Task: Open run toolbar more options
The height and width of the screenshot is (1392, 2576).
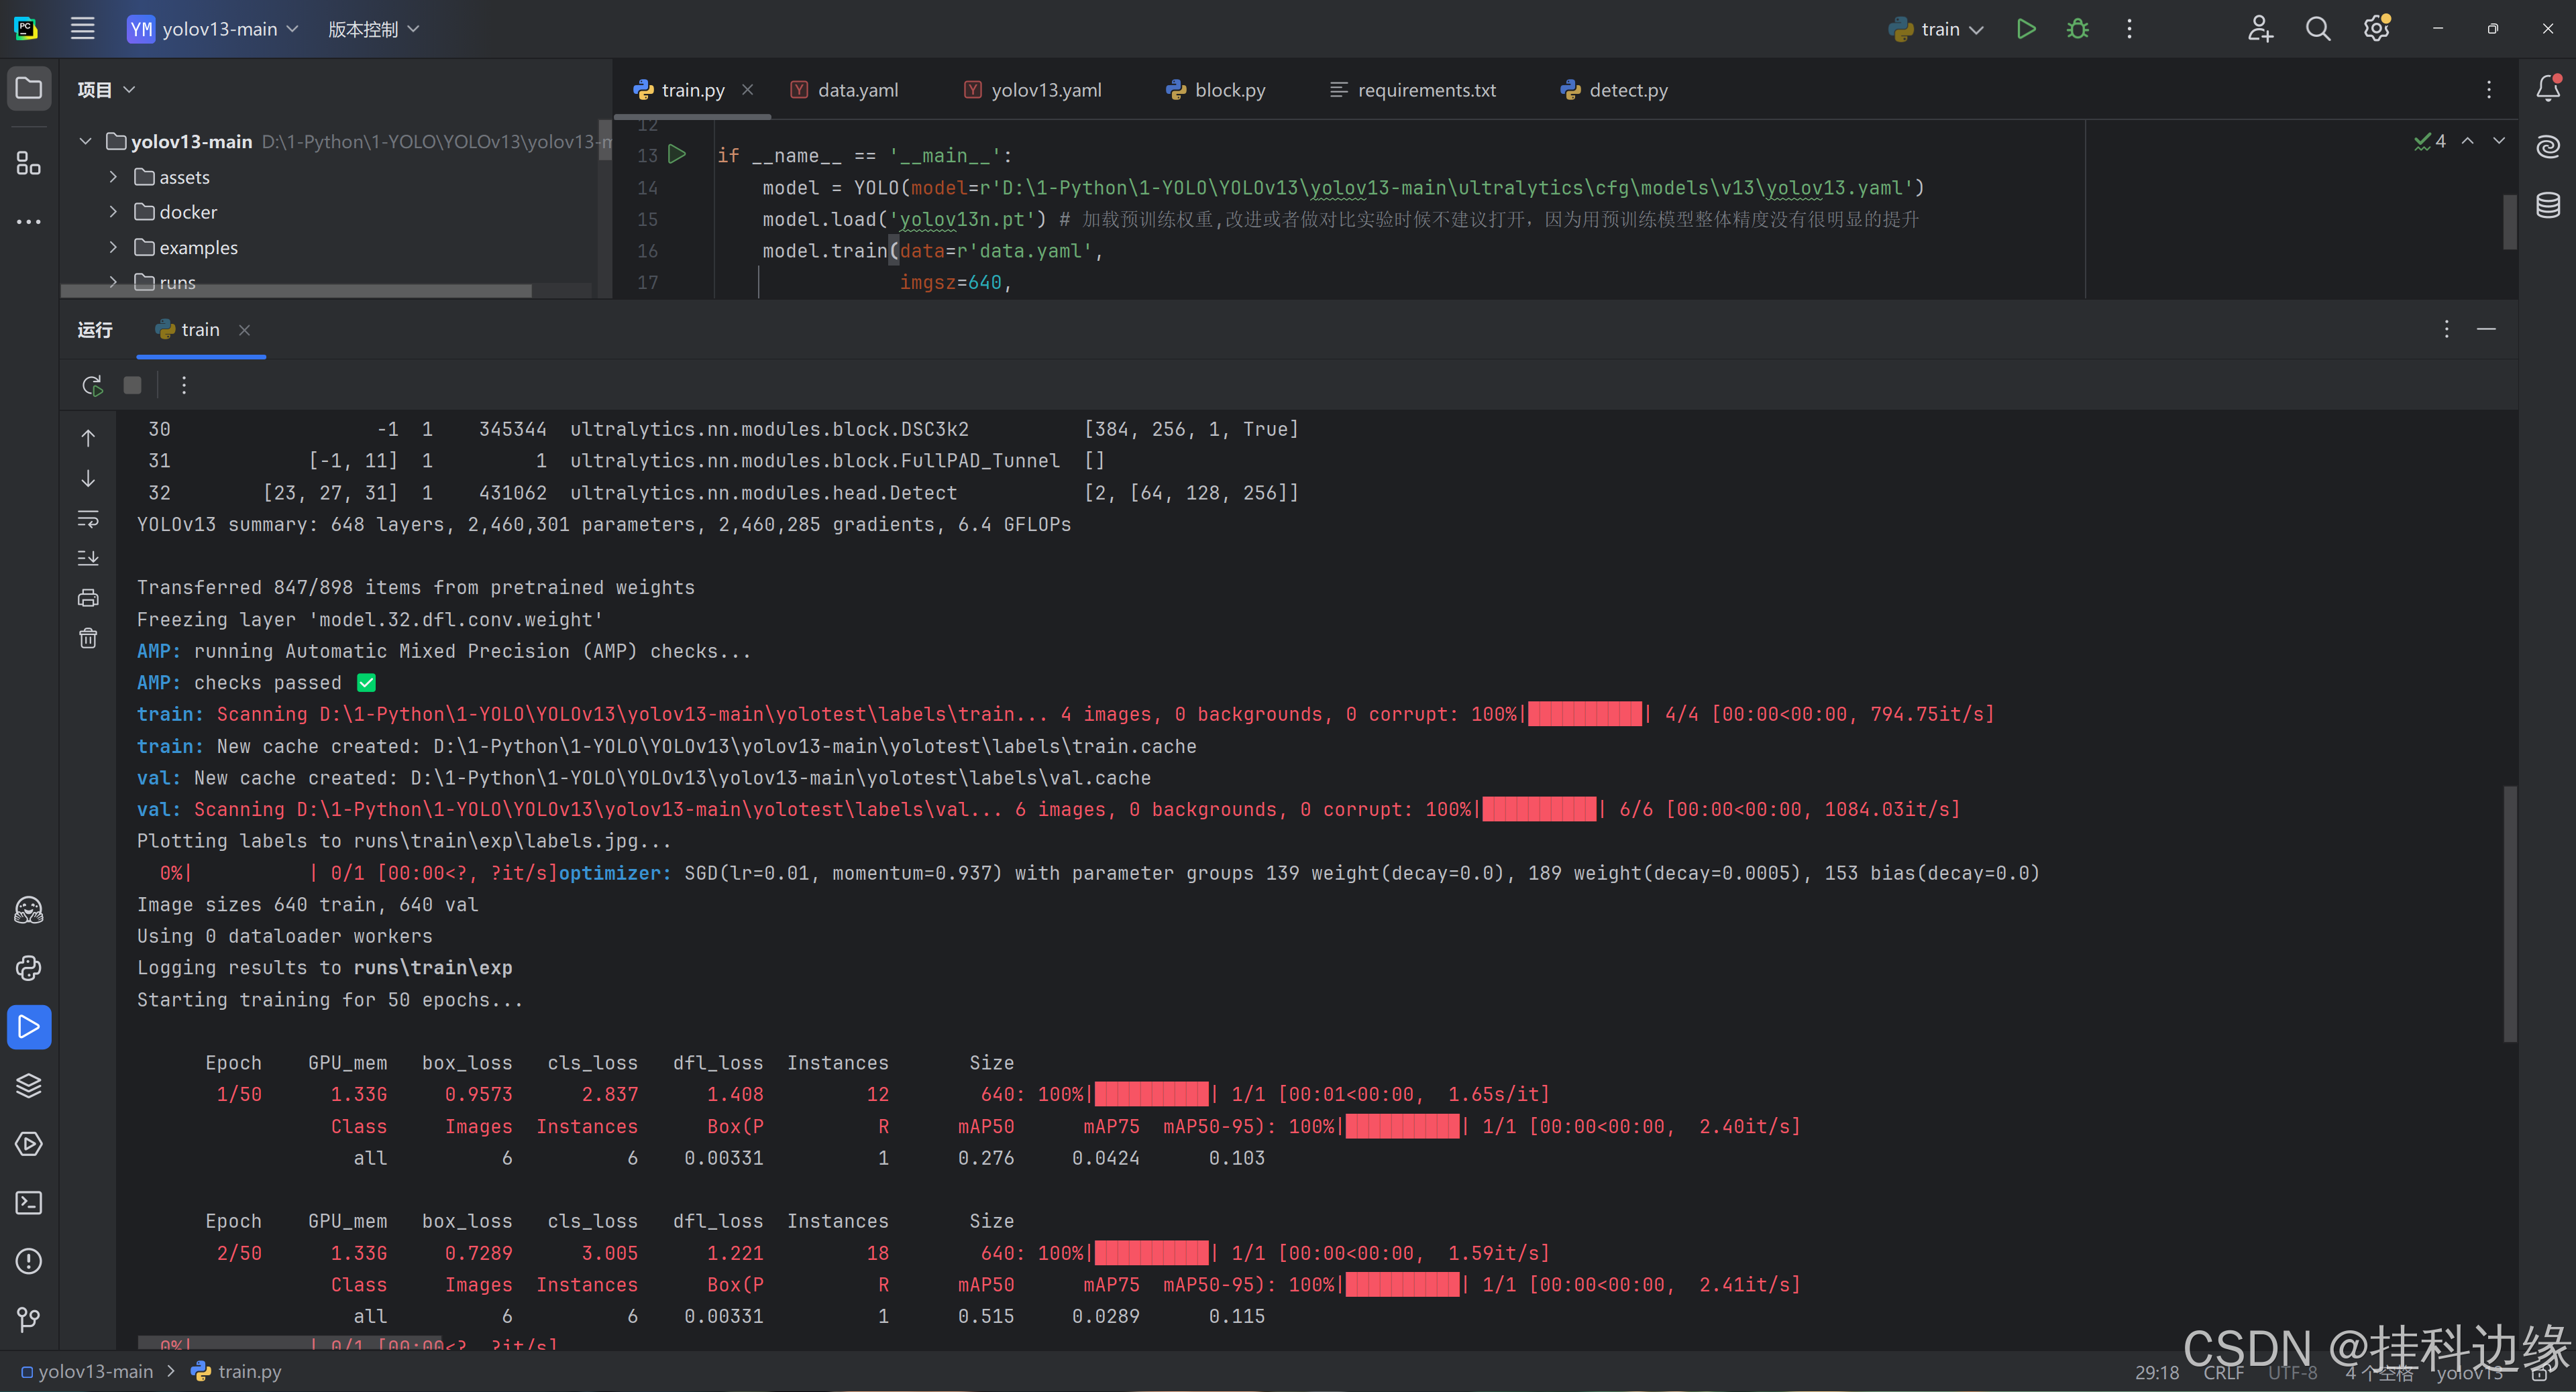Action: coord(184,386)
